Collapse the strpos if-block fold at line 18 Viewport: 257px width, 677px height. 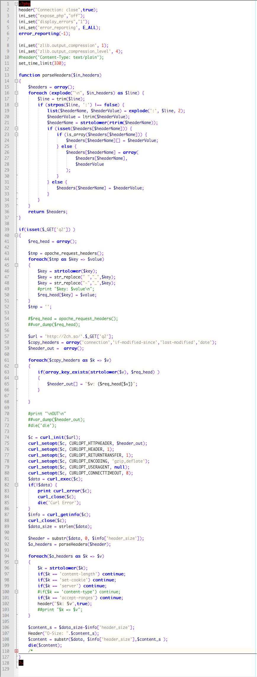click(x=16, y=105)
